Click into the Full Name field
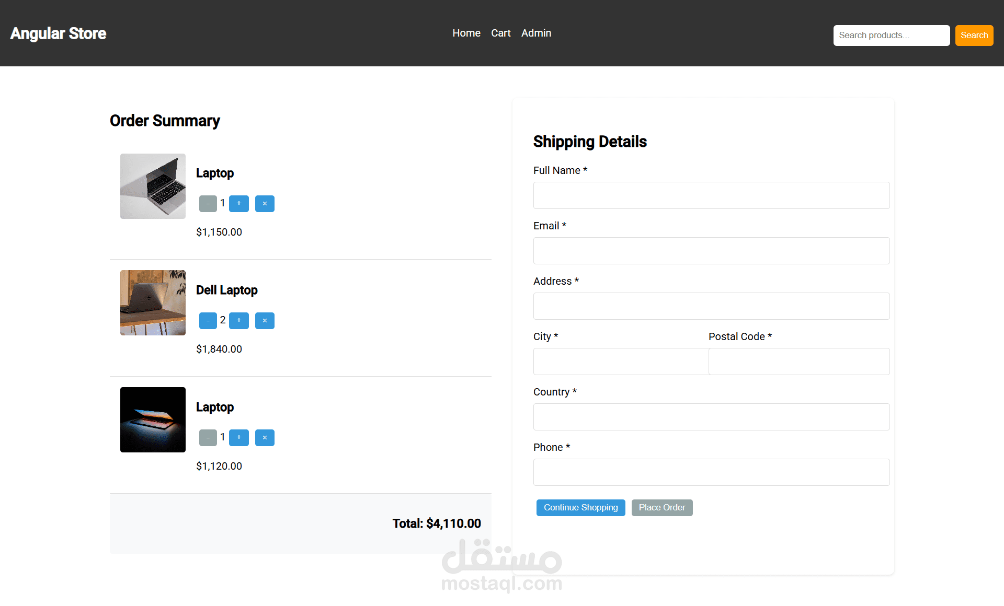 [x=711, y=195]
